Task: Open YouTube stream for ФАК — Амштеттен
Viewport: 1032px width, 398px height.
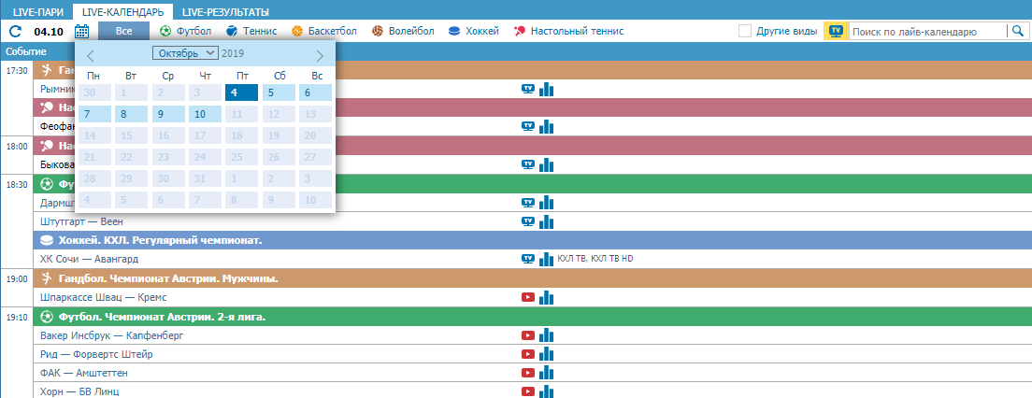Action: (x=528, y=373)
